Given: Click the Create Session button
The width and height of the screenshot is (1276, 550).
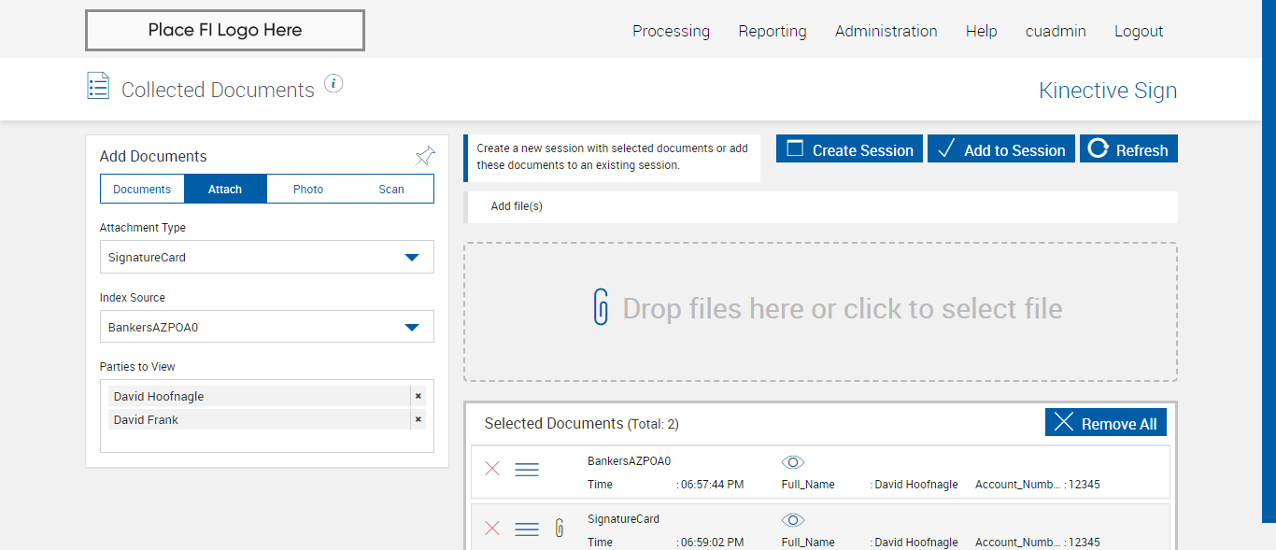Looking at the screenshot, I should 849,149.
